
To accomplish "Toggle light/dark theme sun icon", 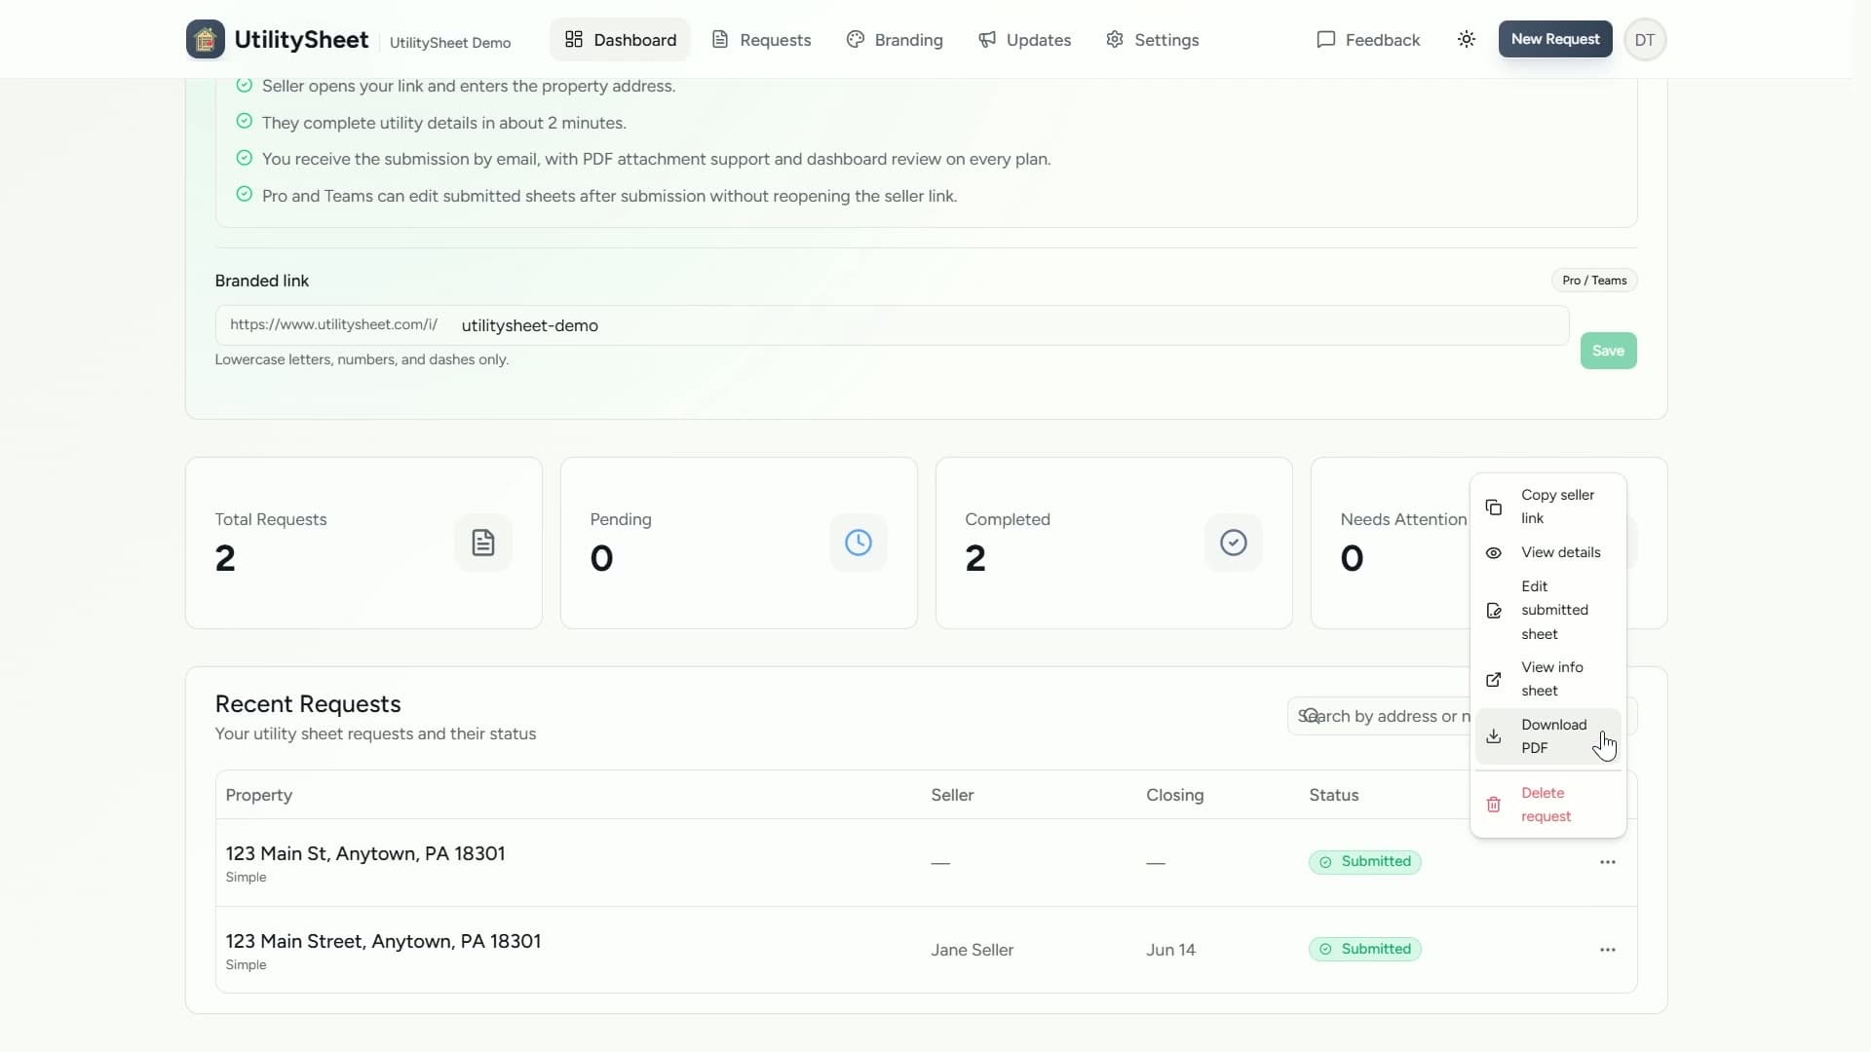I will 1467,39.
